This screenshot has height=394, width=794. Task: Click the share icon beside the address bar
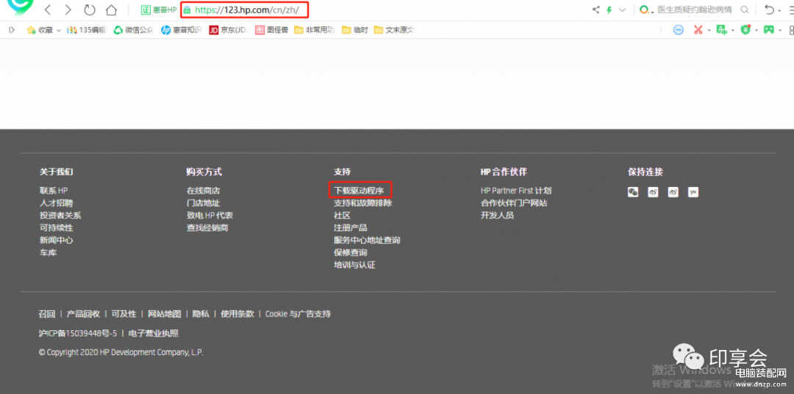click(596, 10)
